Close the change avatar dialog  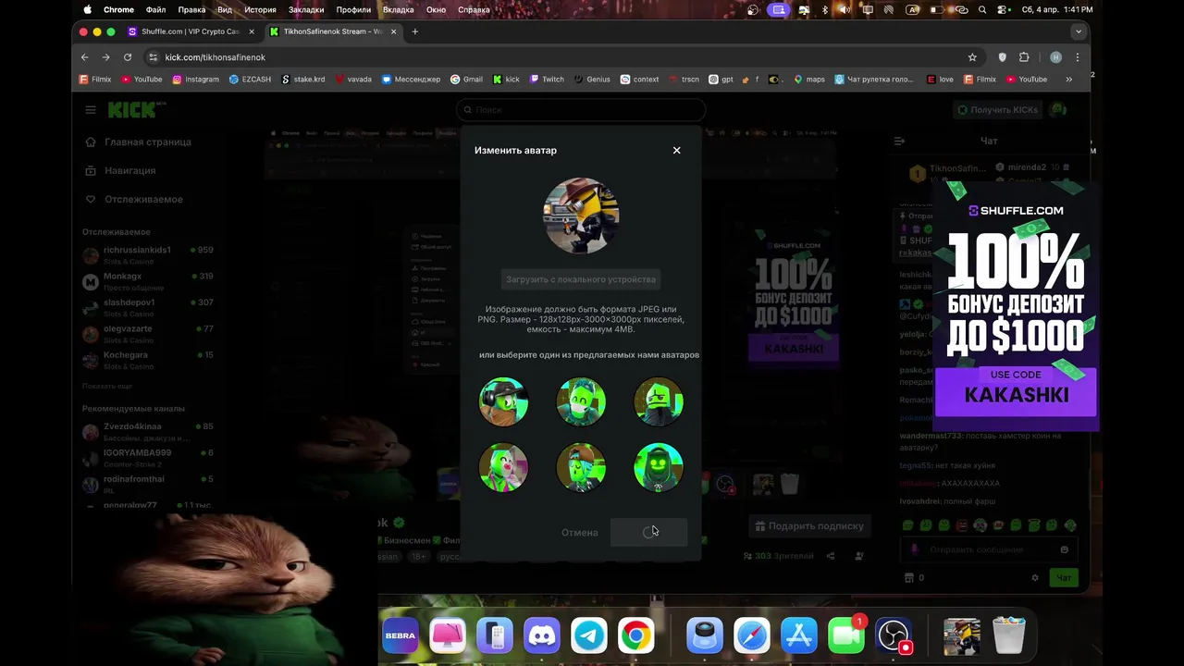(x=676, y=150)
